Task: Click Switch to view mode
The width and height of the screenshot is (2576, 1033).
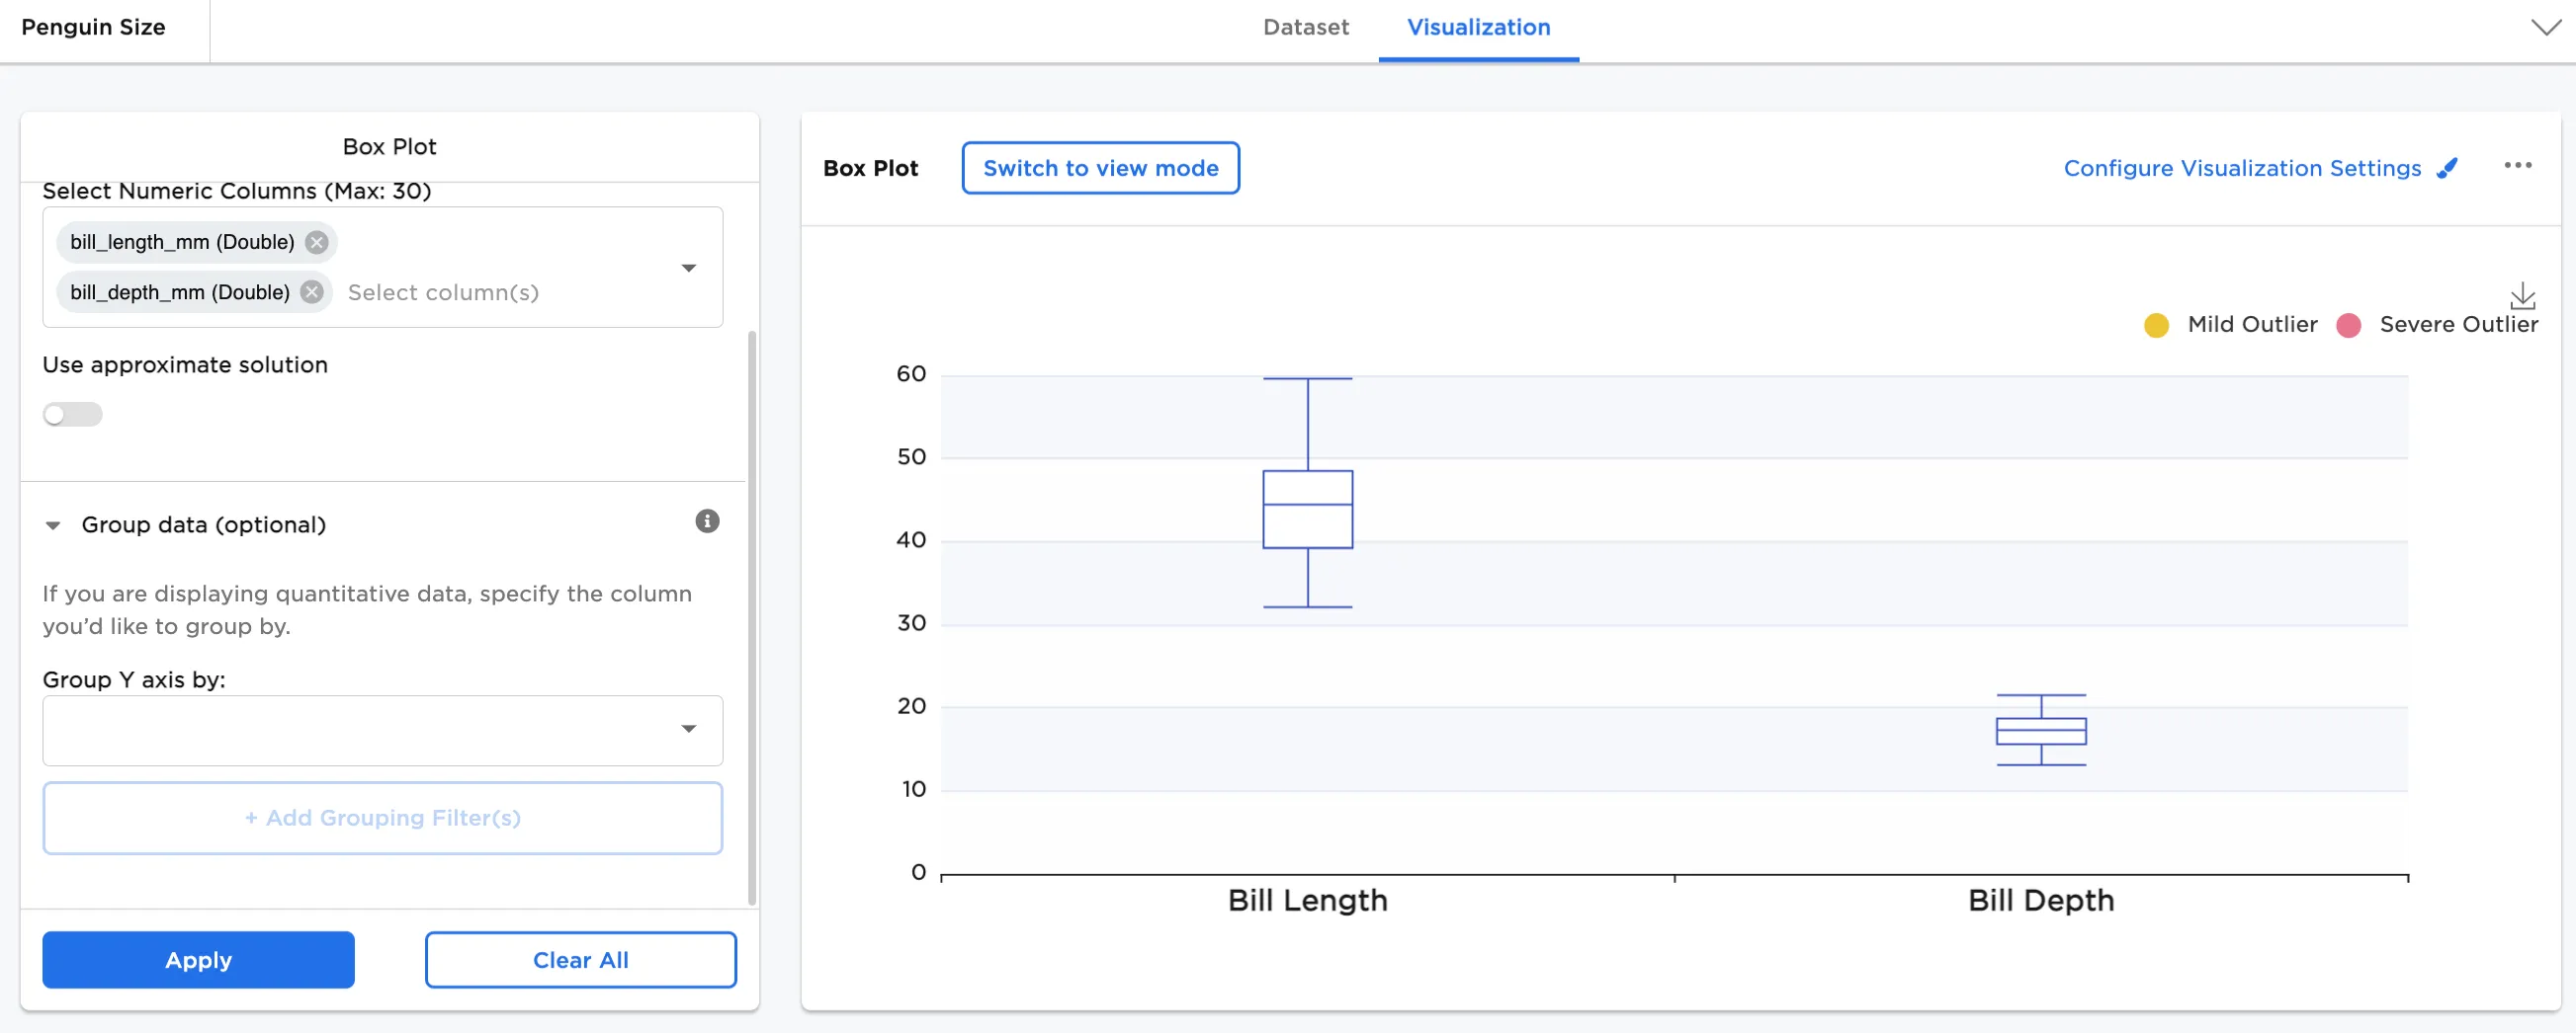Action: pyautogui.click(x=1100, y=168)
